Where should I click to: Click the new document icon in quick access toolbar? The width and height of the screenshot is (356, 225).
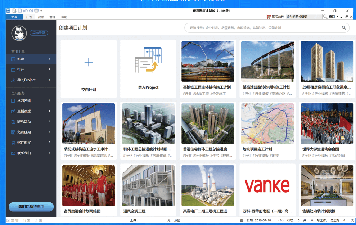tap(14, 11)
